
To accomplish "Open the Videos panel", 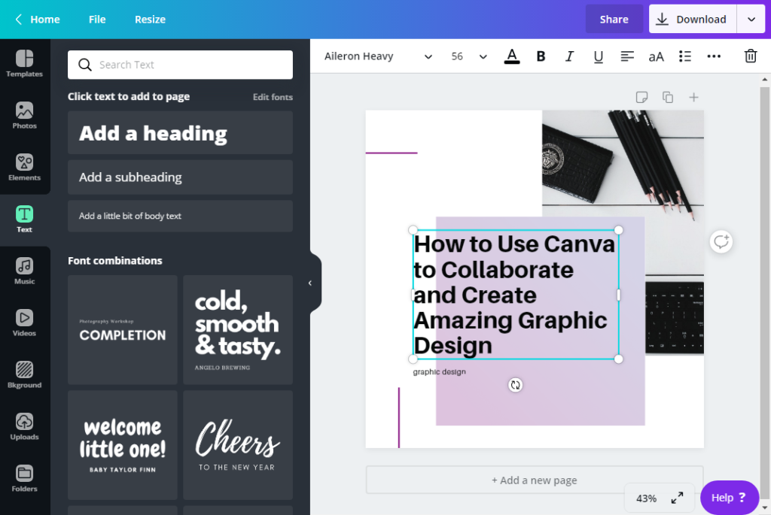I will tap(25, 323).
